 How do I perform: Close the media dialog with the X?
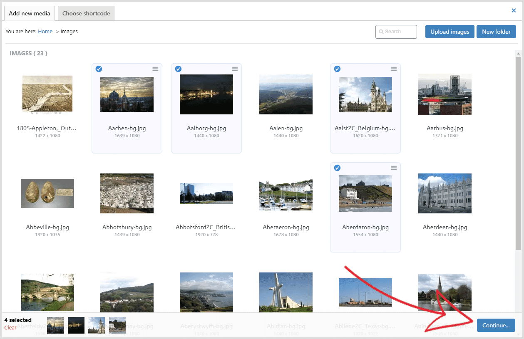click(514, 10)
